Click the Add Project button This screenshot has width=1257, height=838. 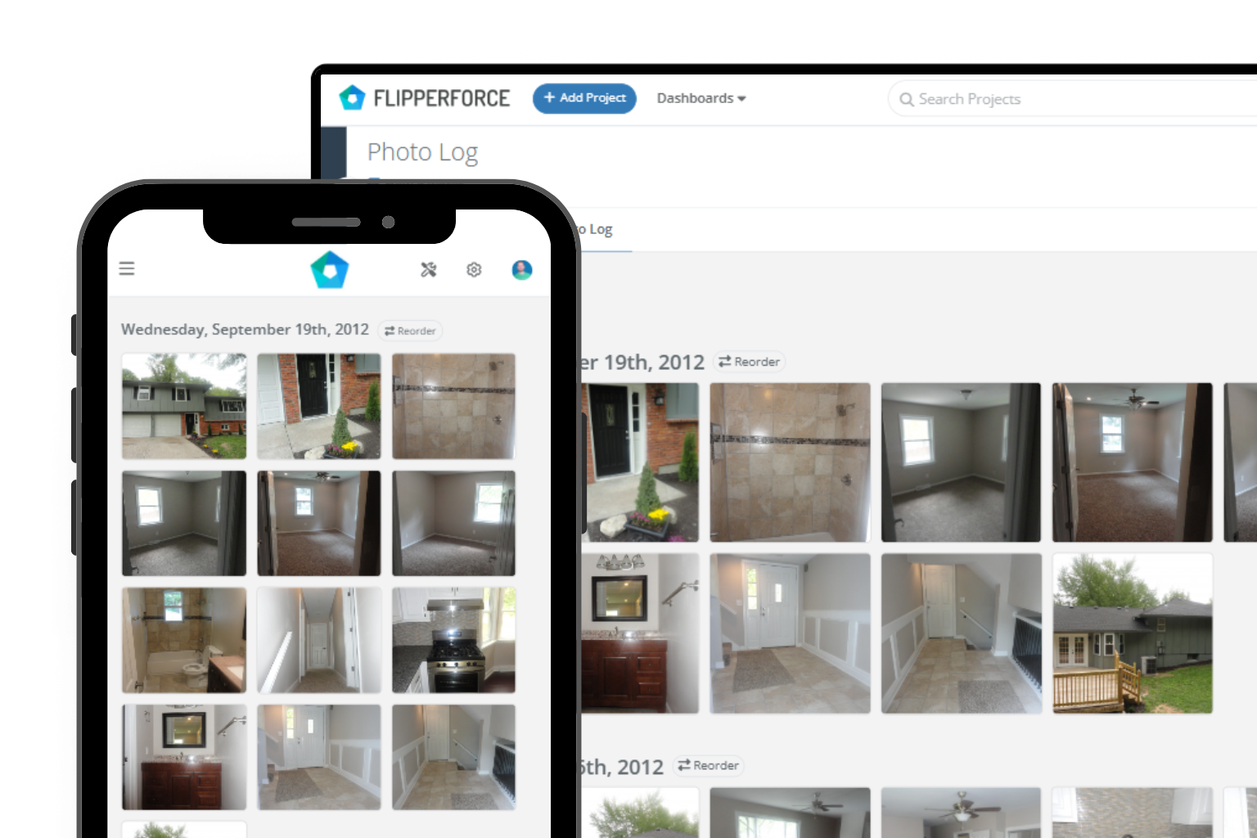click(x=584, y=98)
